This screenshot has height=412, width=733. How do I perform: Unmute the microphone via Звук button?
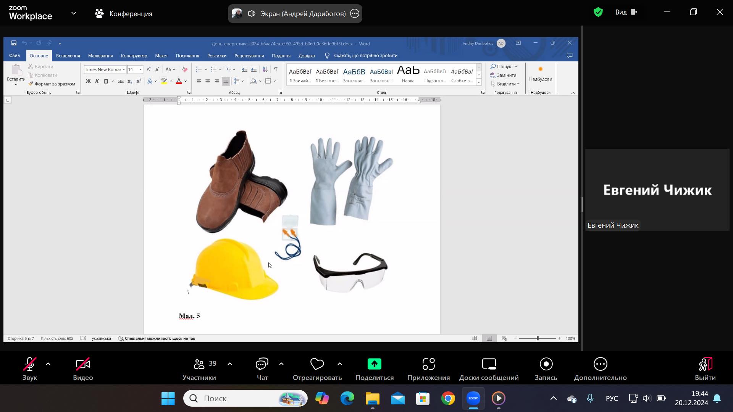point(29,365)
